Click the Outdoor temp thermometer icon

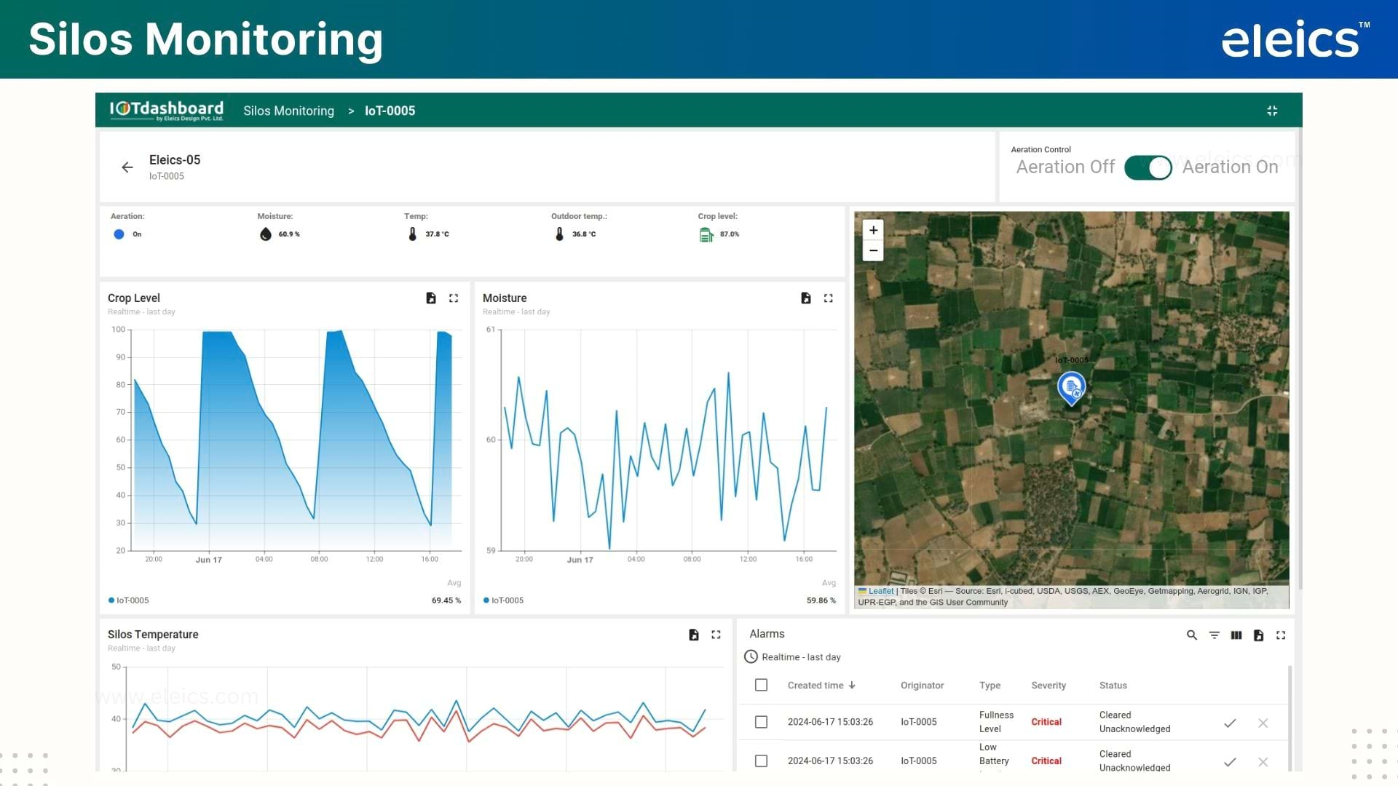(x=559, y=234)
